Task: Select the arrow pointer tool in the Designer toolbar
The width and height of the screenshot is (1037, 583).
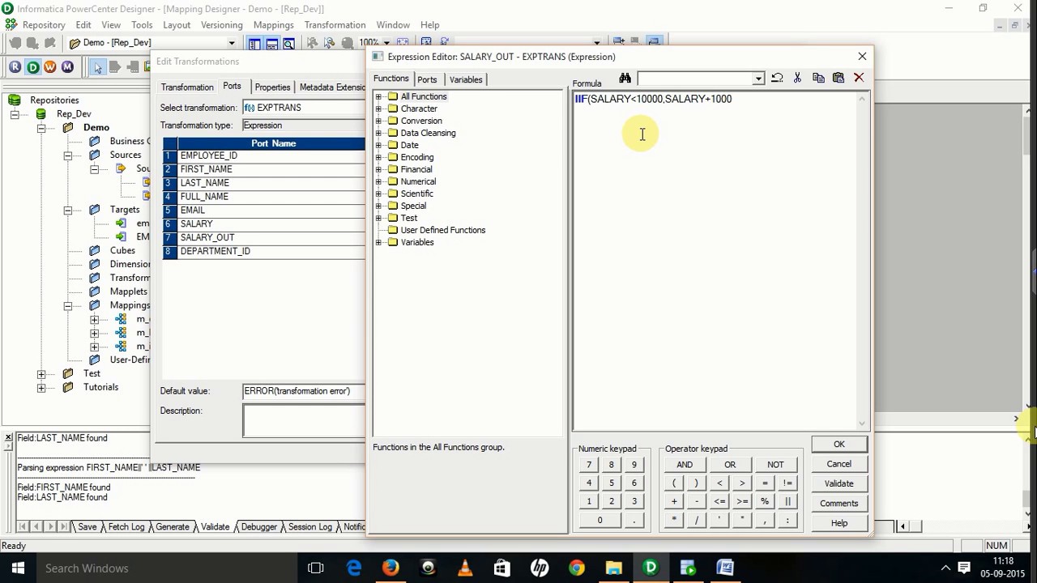Action: [98, 67]
